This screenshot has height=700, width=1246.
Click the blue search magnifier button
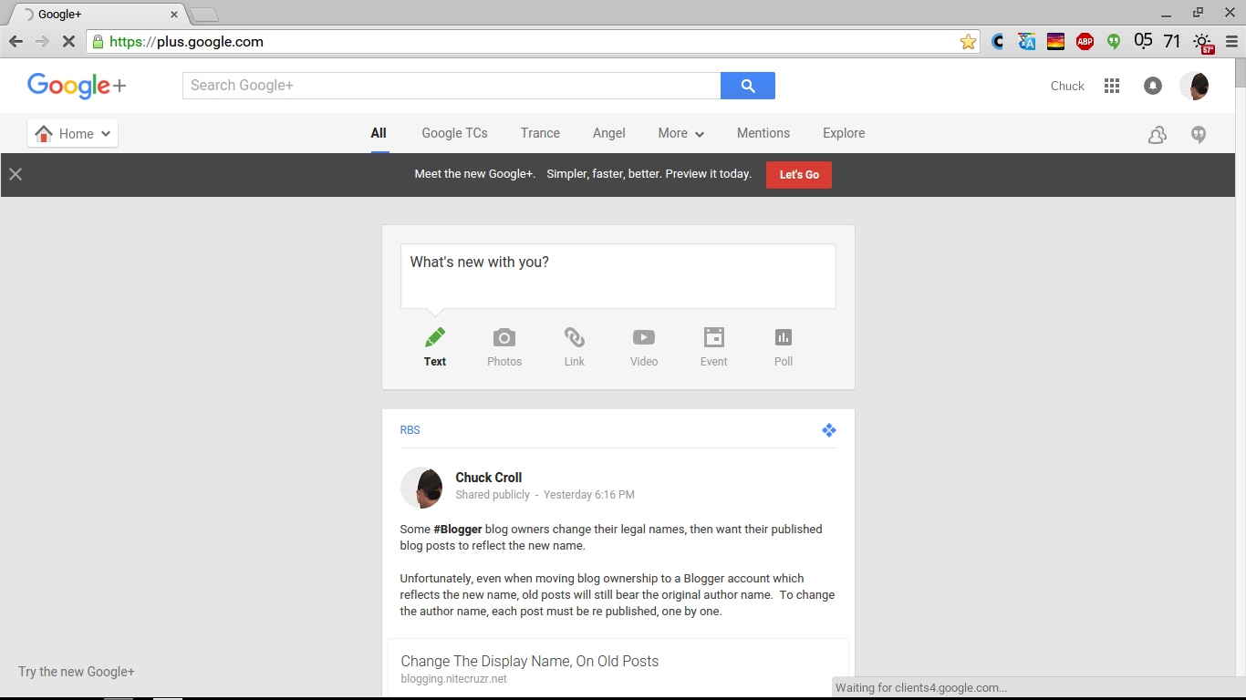748,86
